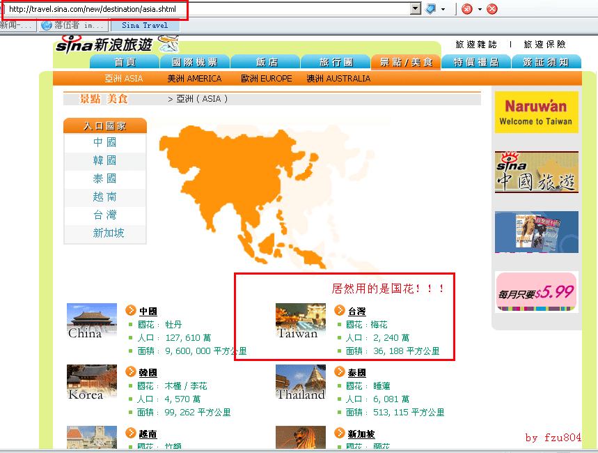
Task: Switch to the Sina Travel browser tab
Action: 145,25
